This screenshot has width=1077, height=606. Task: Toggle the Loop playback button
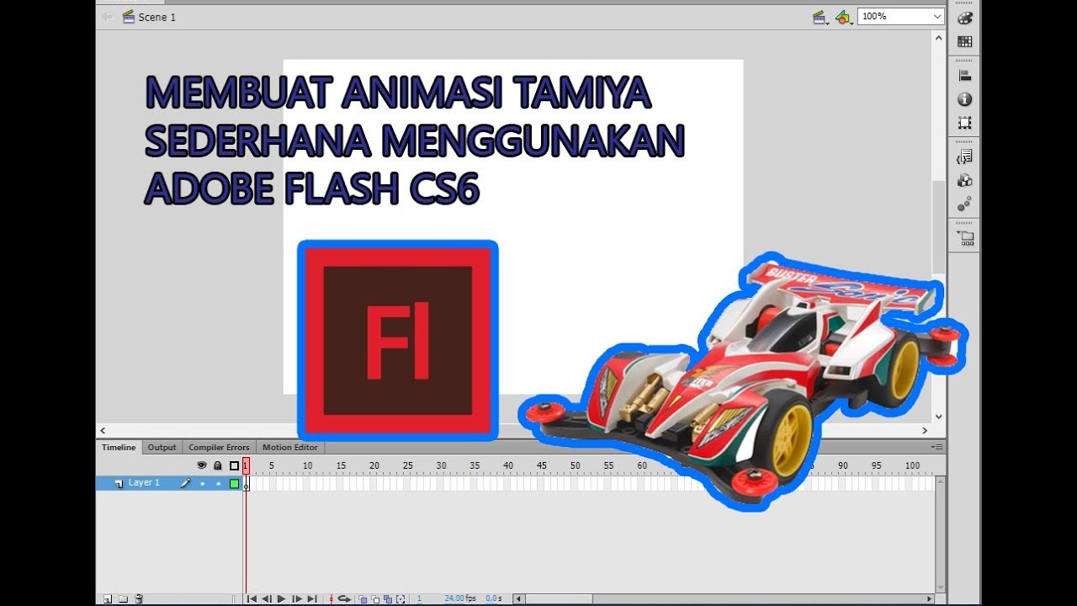[x=344, y=599]
